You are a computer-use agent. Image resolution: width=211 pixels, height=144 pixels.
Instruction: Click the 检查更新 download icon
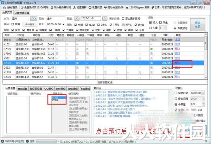pos(75,7)
